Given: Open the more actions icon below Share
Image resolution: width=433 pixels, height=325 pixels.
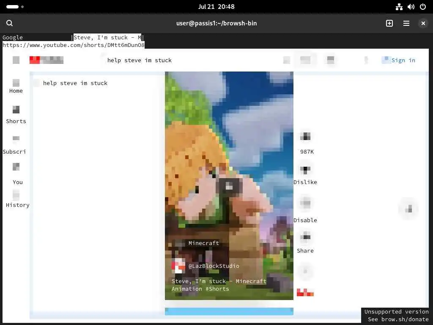Looking at the screenshot, I should 305,271.
